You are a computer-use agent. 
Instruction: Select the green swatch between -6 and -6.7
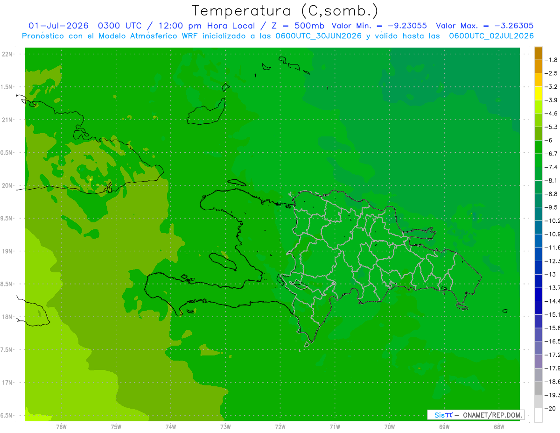[538, 147]
